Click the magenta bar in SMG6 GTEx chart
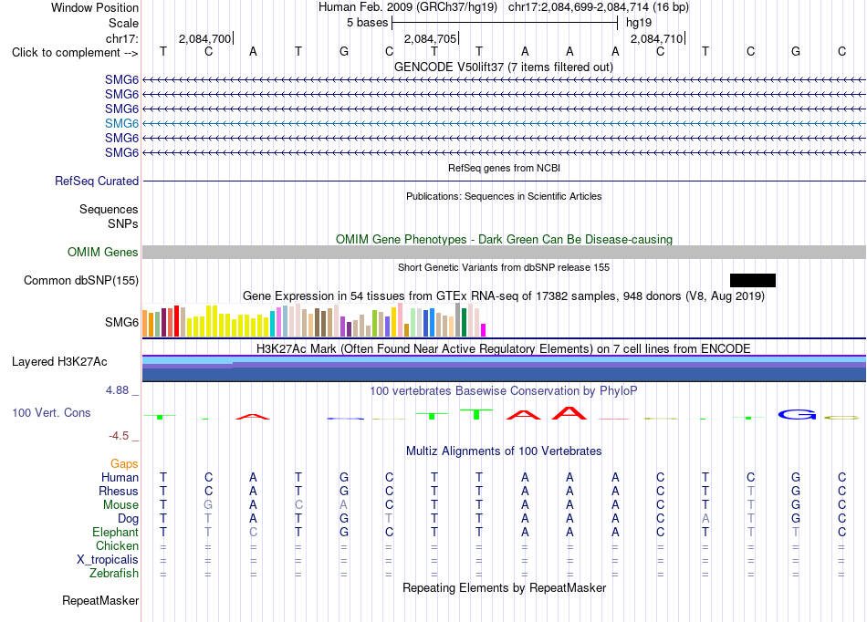867x622 pixels. click(484, 330)
